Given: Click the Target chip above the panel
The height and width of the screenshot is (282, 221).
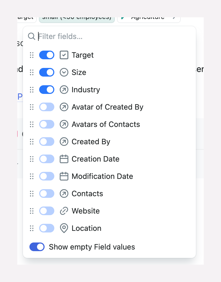Looking at the screenshot, I should [25, 17].
